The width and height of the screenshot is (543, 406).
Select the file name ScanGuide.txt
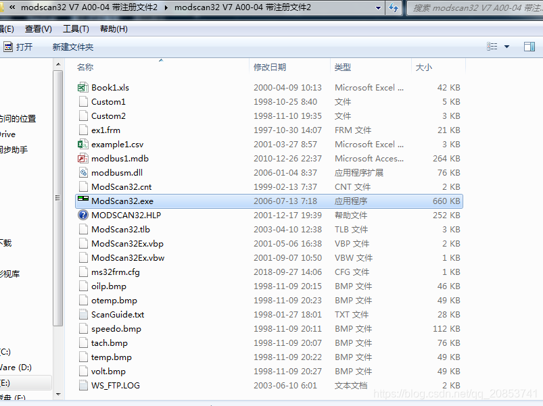[118, 314]
